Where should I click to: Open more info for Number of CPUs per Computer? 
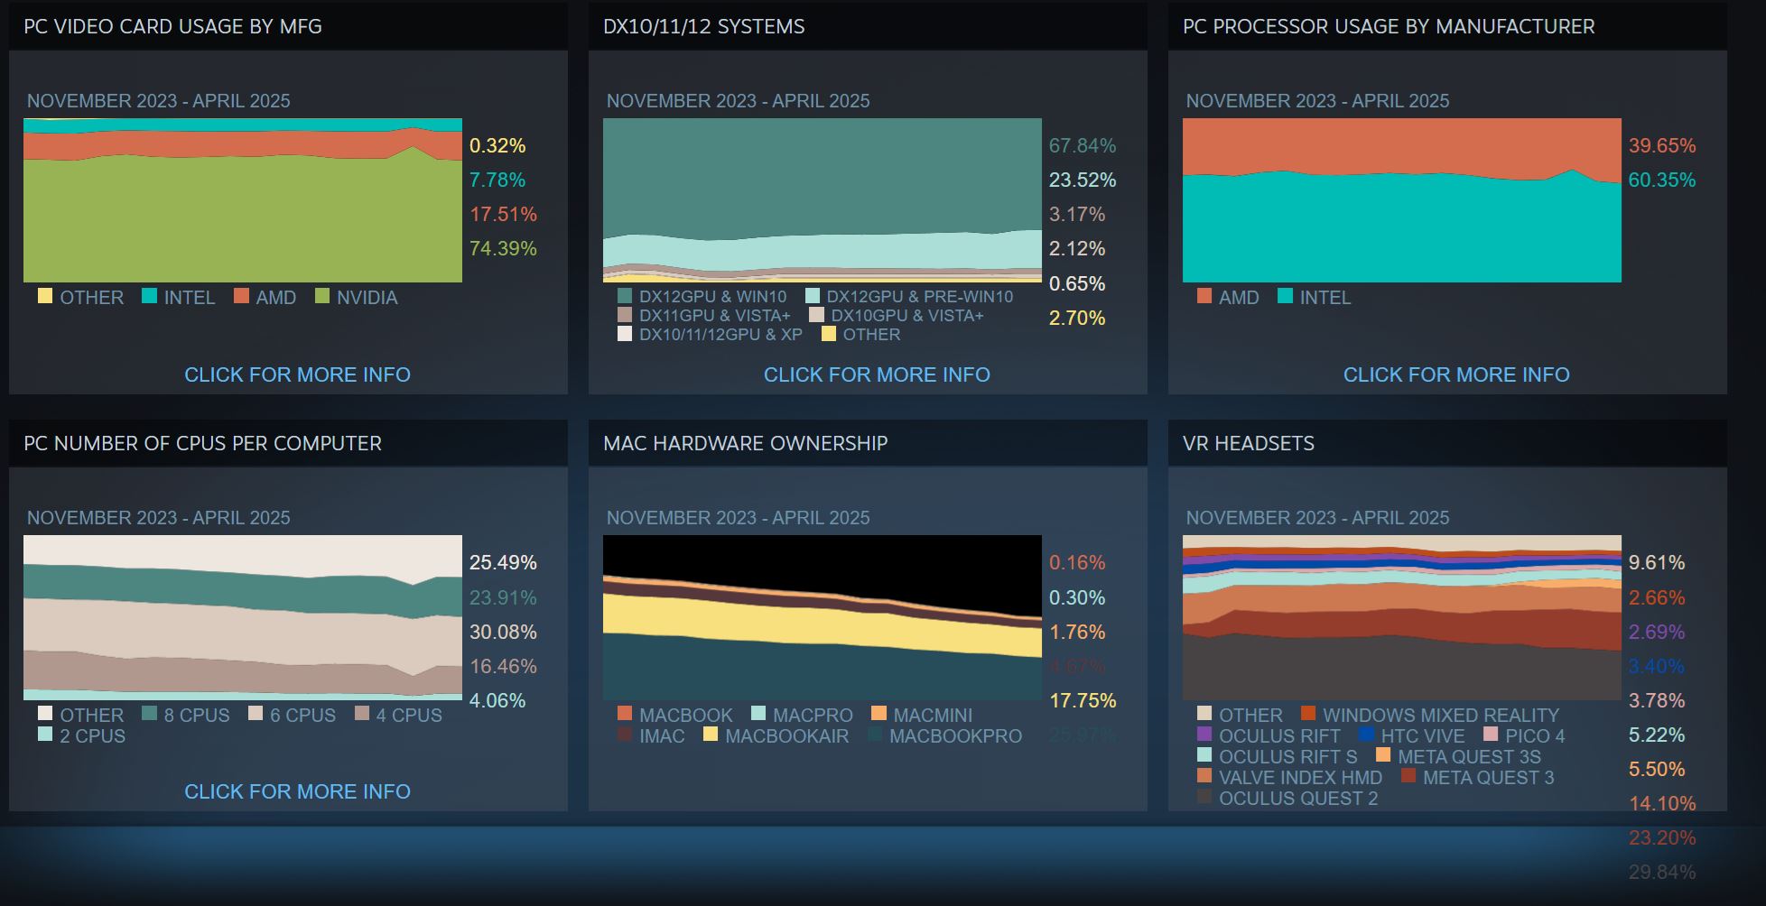(x=297, y=791)
